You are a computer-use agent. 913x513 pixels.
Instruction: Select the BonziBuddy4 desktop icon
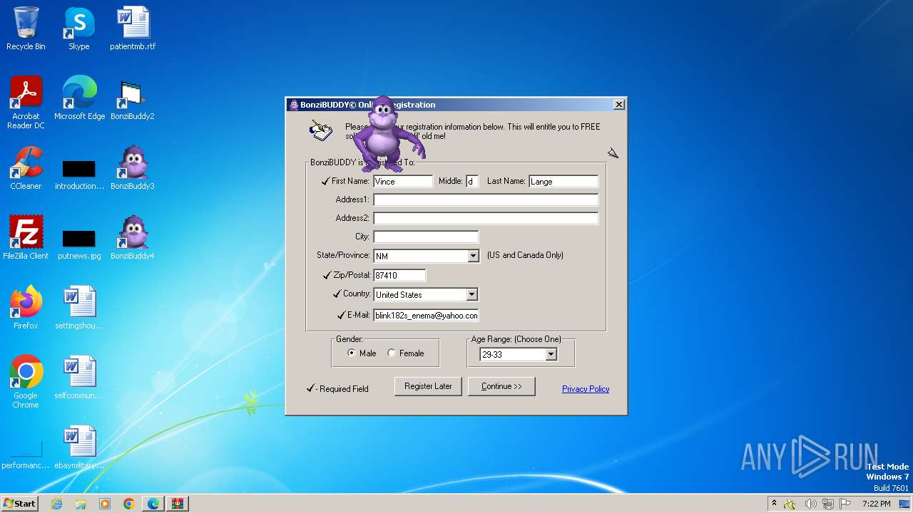pos(133,238)
